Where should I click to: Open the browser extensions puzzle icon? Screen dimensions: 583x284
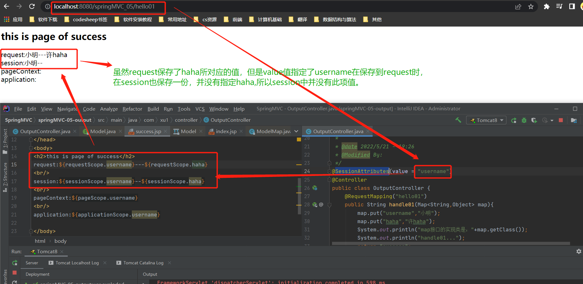coord(547,6)
